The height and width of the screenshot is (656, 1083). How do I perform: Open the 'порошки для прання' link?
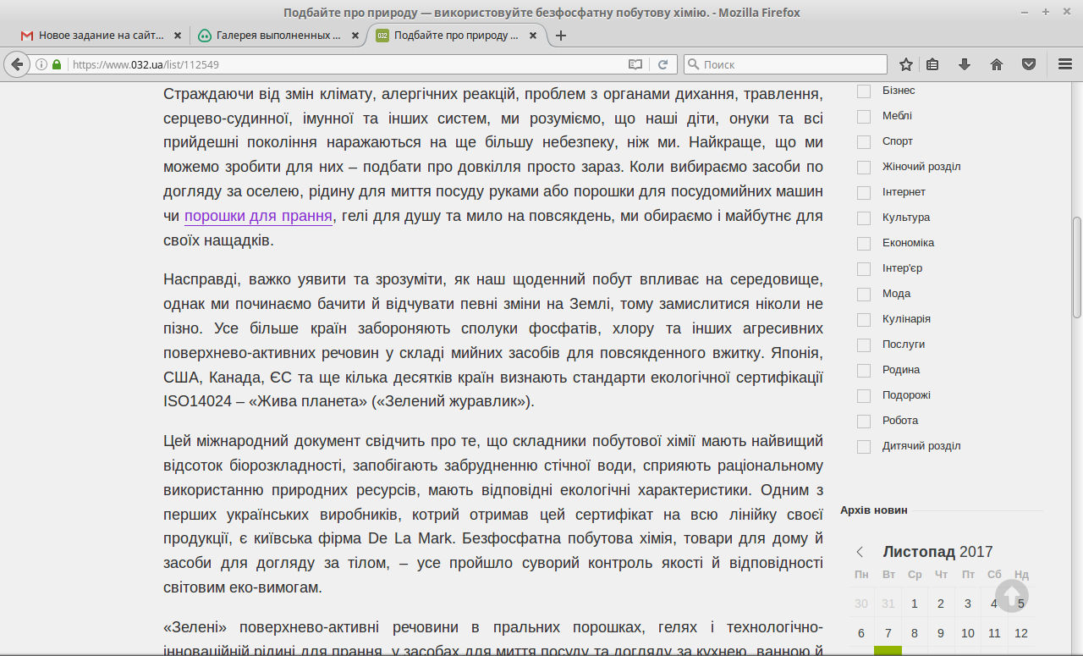click(x=258, y=216)
